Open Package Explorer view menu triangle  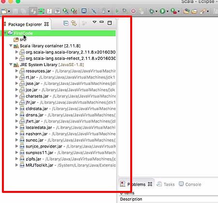coord(95,22)
